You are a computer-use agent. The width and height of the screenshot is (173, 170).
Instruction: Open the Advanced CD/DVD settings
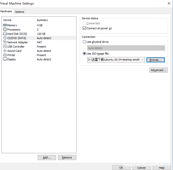point(158,70)
